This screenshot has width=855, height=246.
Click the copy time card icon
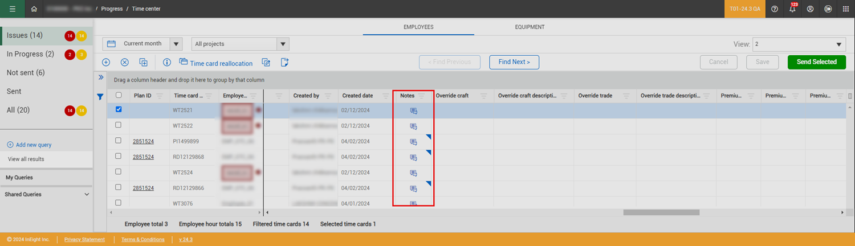click(144, 63)
